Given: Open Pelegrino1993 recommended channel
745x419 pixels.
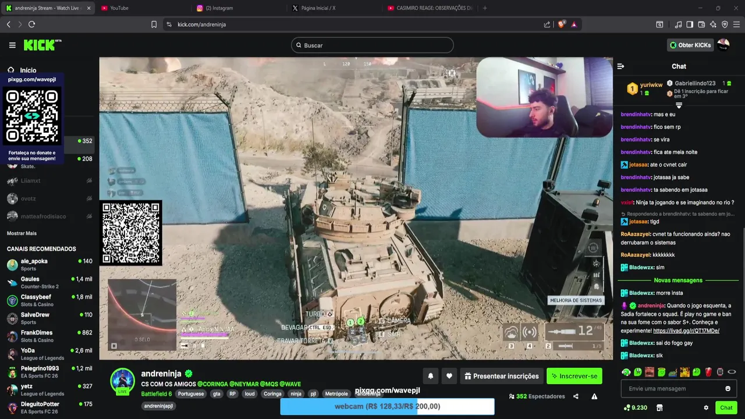Looking at the screenshot, I should click(x=49, y=372).
